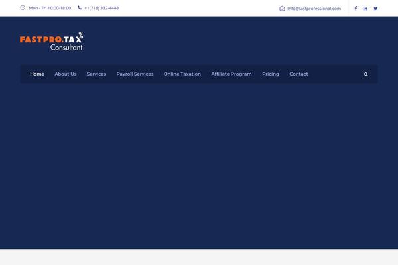Click the +1(718) 332-4448 phone number

tap(101, 8)
